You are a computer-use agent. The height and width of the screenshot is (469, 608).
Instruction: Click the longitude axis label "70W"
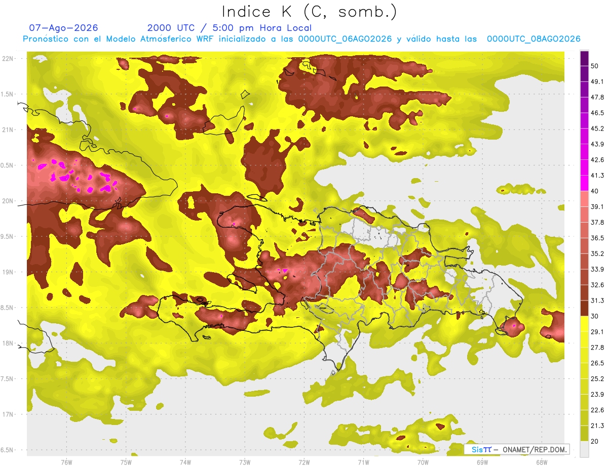423,462
